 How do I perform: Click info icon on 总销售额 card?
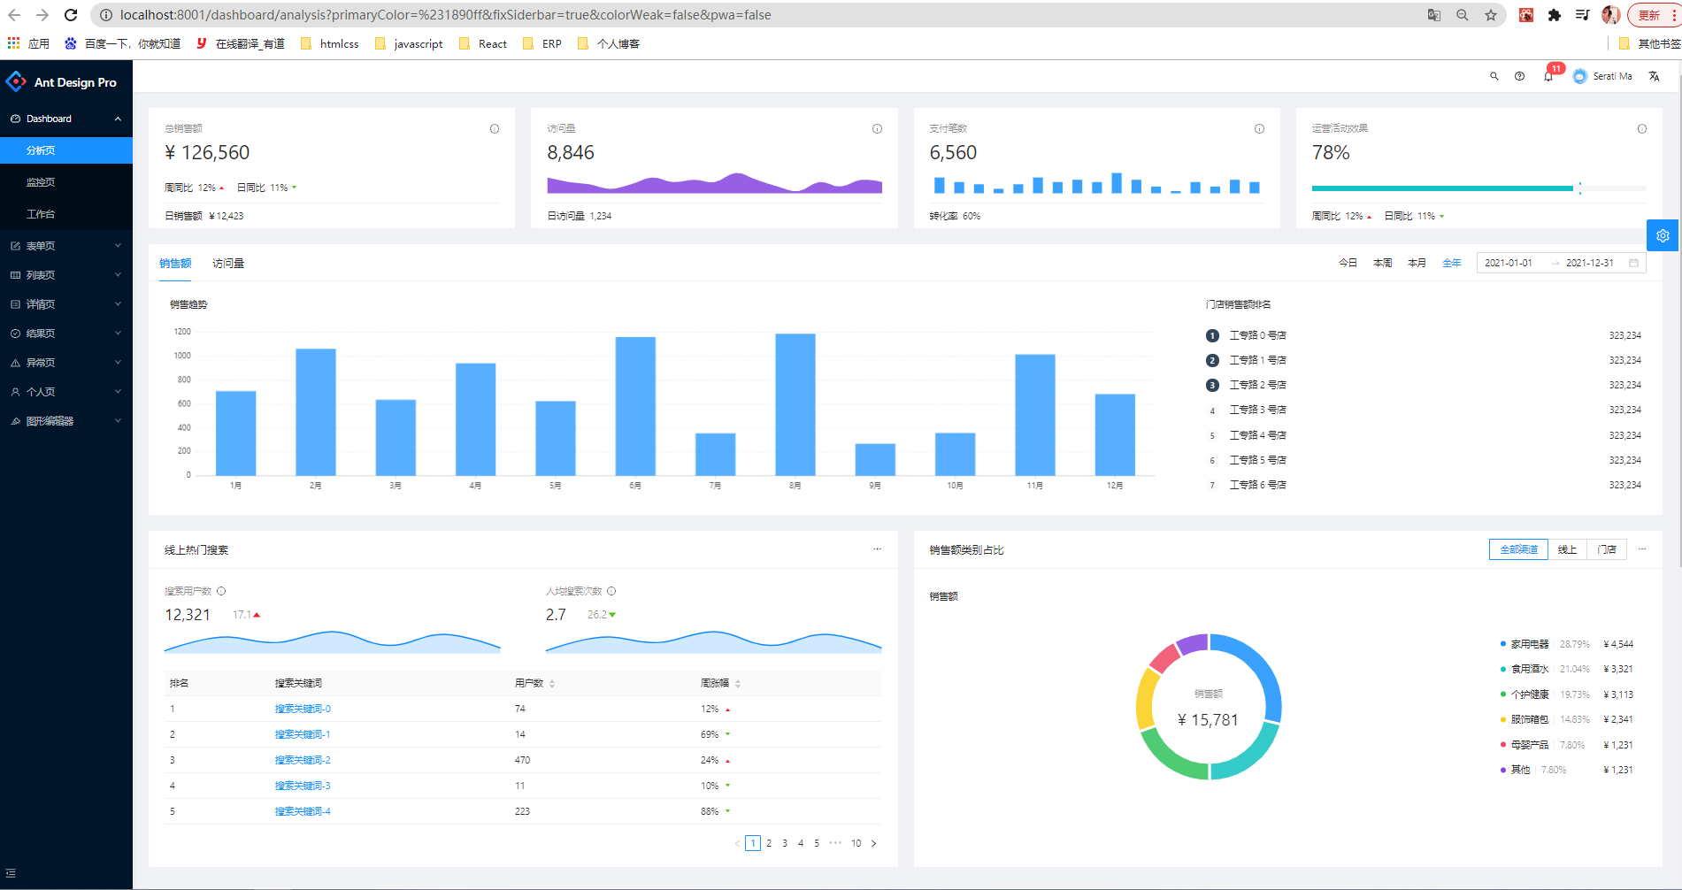[495, 129]
